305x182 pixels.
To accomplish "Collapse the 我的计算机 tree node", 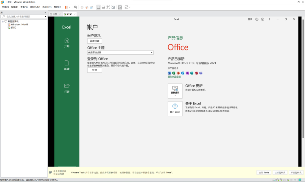I will tap(2, 21).
